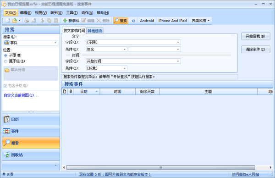Open the [任意] time condition dropdown
Image resolution: width=275 pixels, height=178 pixels.
click(106, 68)
